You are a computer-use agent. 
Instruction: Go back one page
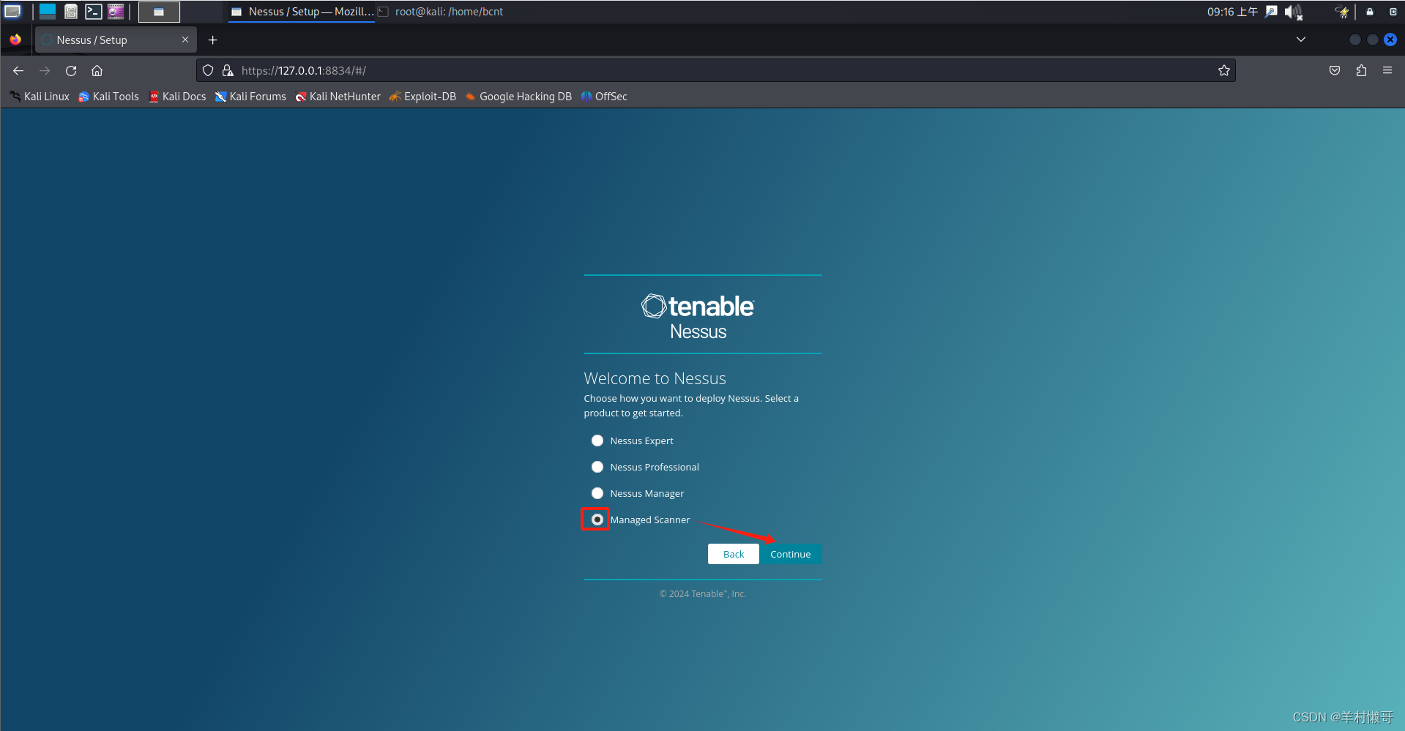click(x=18, y=71)
